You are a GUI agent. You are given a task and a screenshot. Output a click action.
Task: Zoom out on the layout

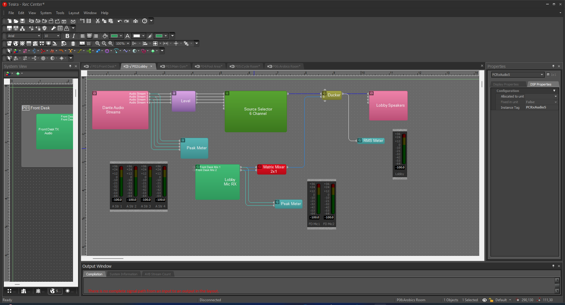tap(104, 43)
